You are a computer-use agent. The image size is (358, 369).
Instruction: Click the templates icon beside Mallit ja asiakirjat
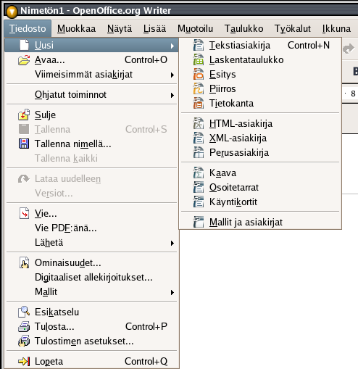point(199,222)
